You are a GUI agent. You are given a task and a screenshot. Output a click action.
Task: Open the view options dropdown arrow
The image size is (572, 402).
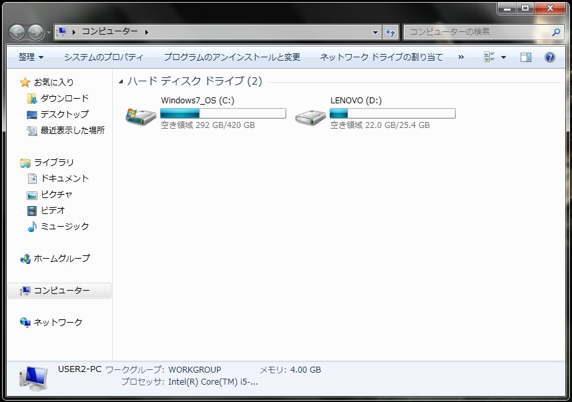tap(504, 57)
